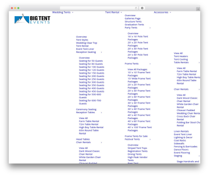Expand Wedding Tents dropdown arrow
This screenshot has width=209, height=176.
[73, 12]
